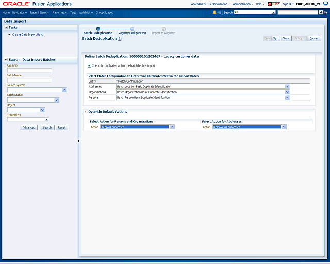Click the chat bubble icon at top right

coord(325,4)
